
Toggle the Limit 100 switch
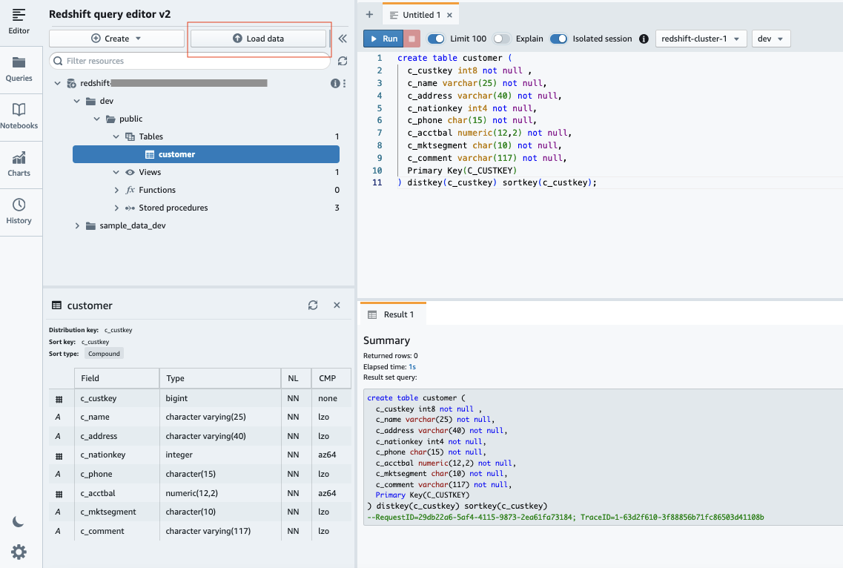click(436, 39)
